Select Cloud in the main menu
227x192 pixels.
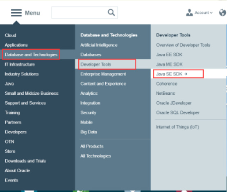10,35
